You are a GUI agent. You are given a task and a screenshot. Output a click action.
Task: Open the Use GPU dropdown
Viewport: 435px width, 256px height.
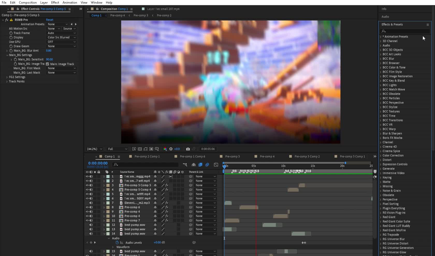tap(61, 42)
